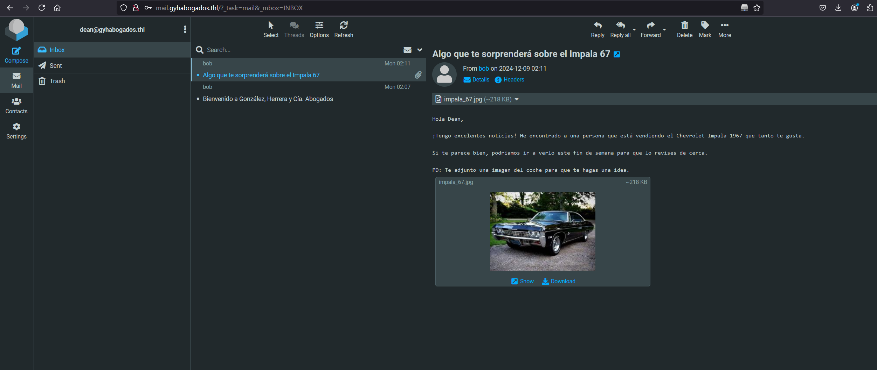Expand the Forward options arrow
The width and height of the screenshot is (877, 370).
(664, 30)
